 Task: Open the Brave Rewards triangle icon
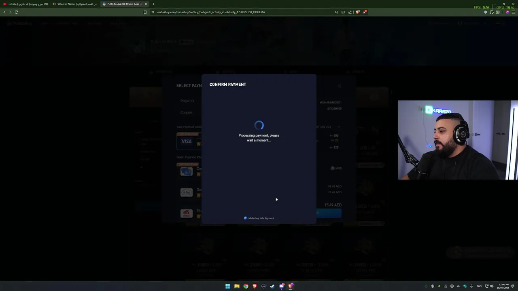[364, 12]
